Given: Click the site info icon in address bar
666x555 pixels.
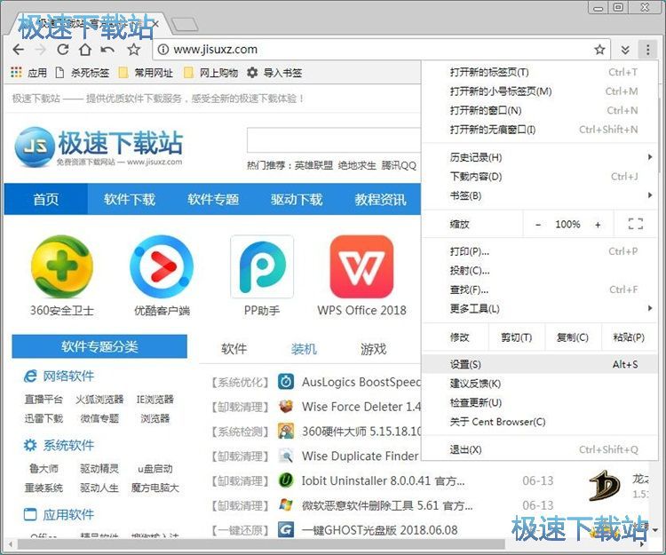Looking at the screenshot, I should [x=163, y=50].
